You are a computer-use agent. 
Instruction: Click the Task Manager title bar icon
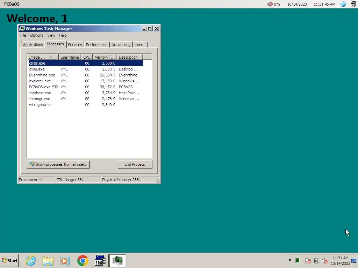(22, 29)
